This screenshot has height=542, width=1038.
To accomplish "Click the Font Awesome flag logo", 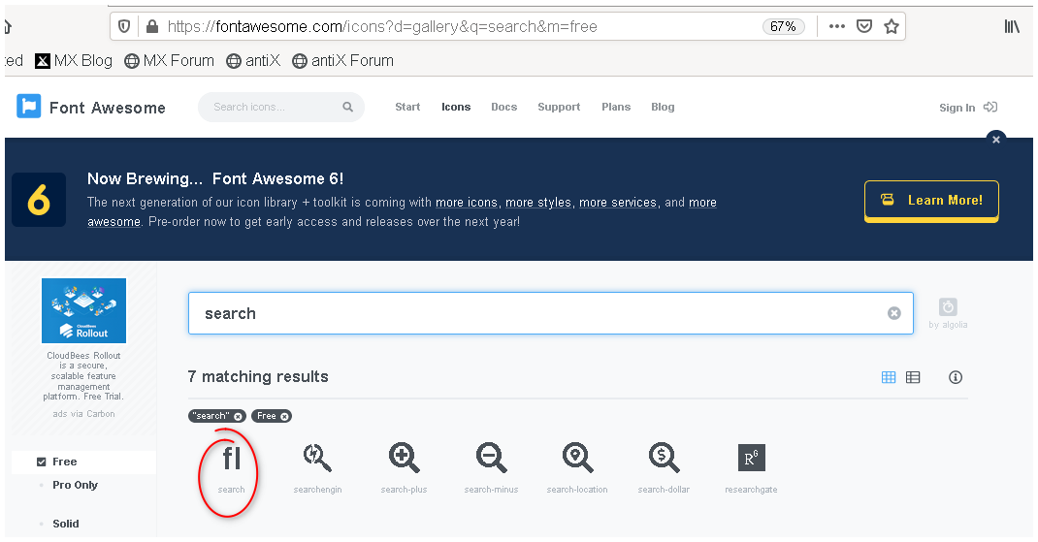I will tap(28, 106).
